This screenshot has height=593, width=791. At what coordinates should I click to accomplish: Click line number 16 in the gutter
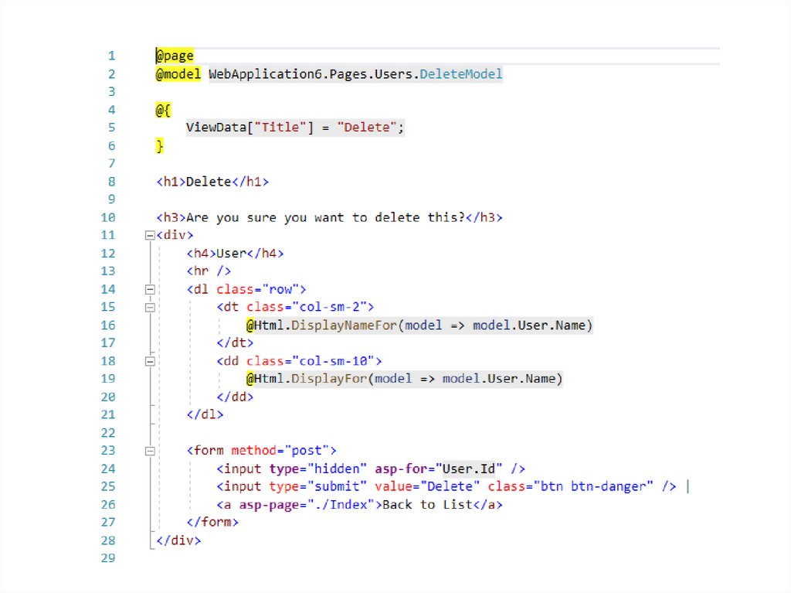108,325
